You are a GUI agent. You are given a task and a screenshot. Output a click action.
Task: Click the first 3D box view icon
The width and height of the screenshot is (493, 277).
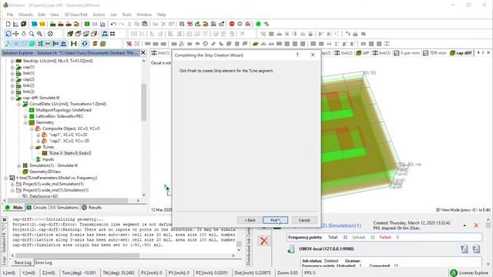pos(70,34)
